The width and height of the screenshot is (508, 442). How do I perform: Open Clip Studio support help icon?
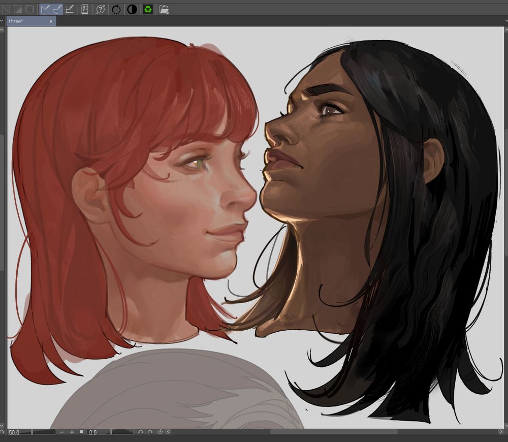pos(101,9)
